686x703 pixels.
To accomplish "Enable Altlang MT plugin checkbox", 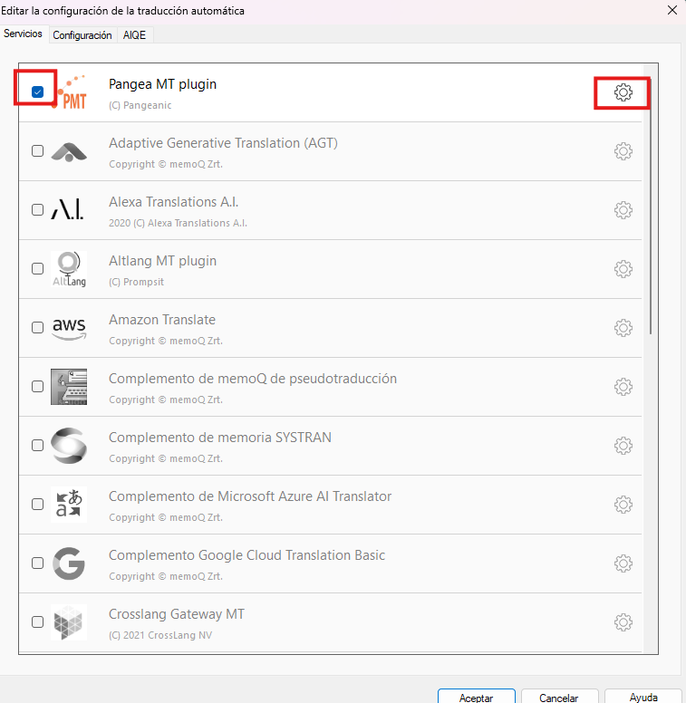I will 38,268.
